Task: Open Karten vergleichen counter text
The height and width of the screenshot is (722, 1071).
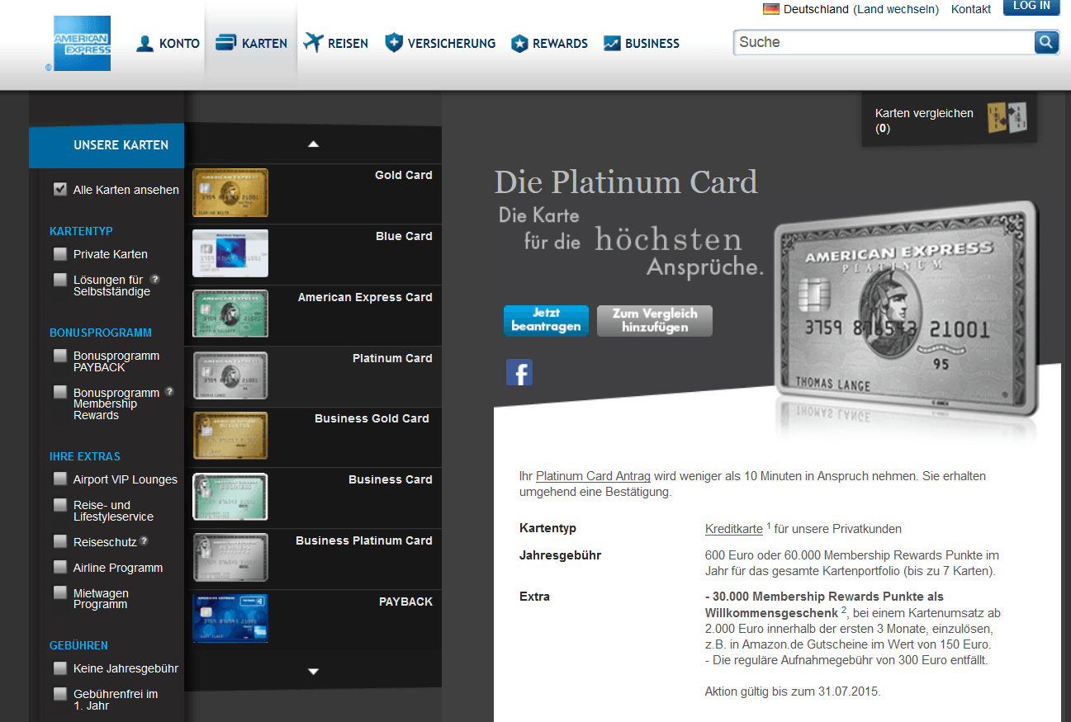Action: coord(924,120)
